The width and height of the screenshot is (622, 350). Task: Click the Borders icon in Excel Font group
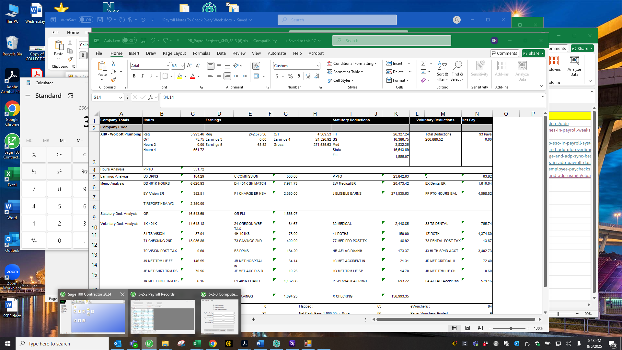165,76
